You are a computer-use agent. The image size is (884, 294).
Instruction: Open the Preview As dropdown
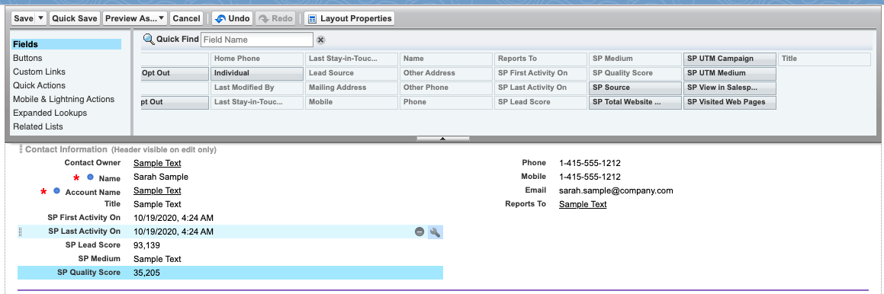(x=135, y=18)
